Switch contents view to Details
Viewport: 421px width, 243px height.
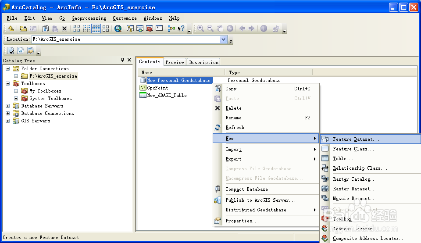click(96, 29)
